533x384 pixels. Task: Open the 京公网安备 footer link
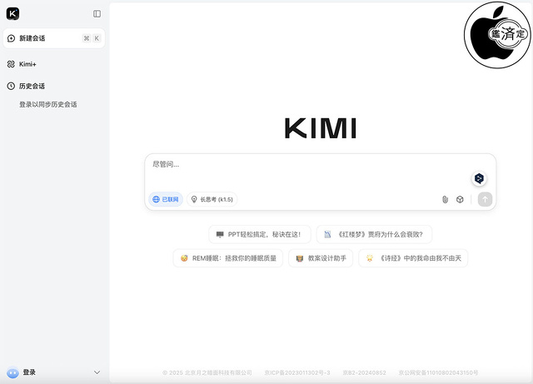[x=439, y=373]
